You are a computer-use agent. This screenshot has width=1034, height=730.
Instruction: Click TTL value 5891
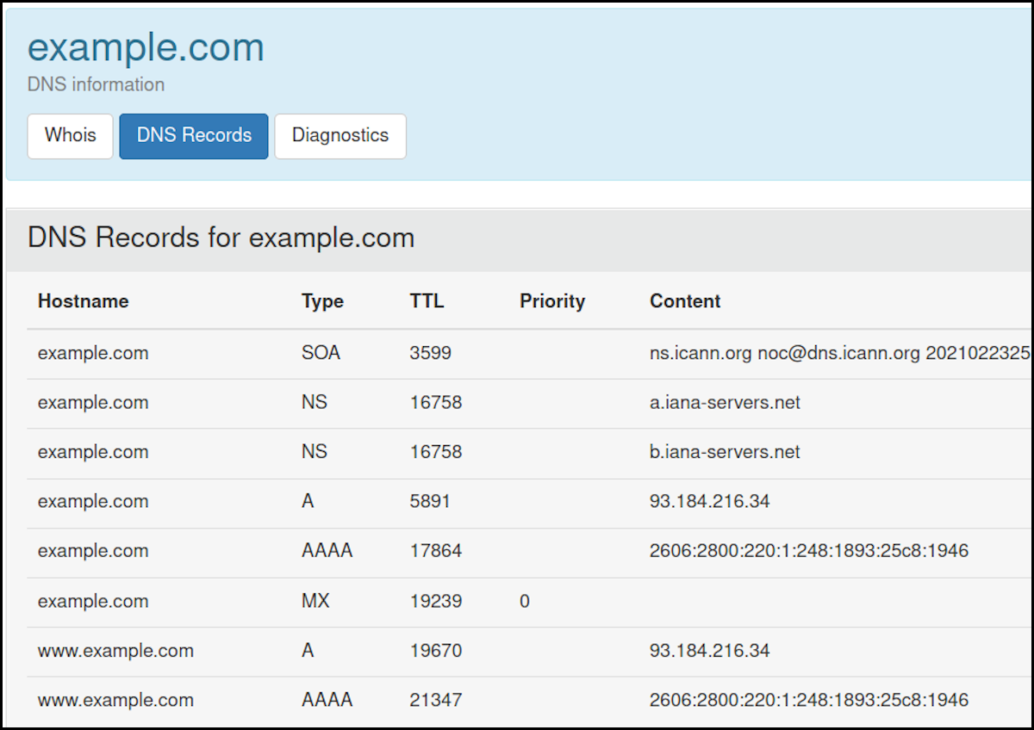pyautogui.click(x=430, y=501)
